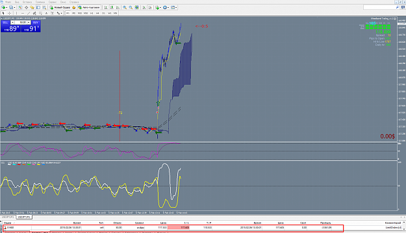Screen dimensions: 406x233
Task: Switch to W1 timeframe
Action: (110, 13)
